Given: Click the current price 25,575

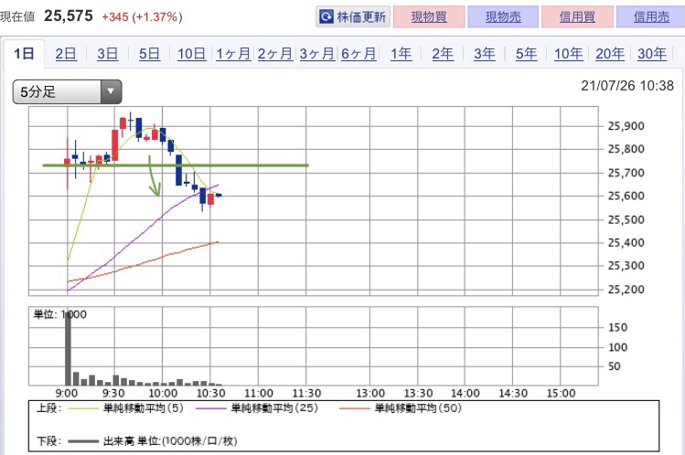Looking at the screenshot, I should (x=69, y=16).
